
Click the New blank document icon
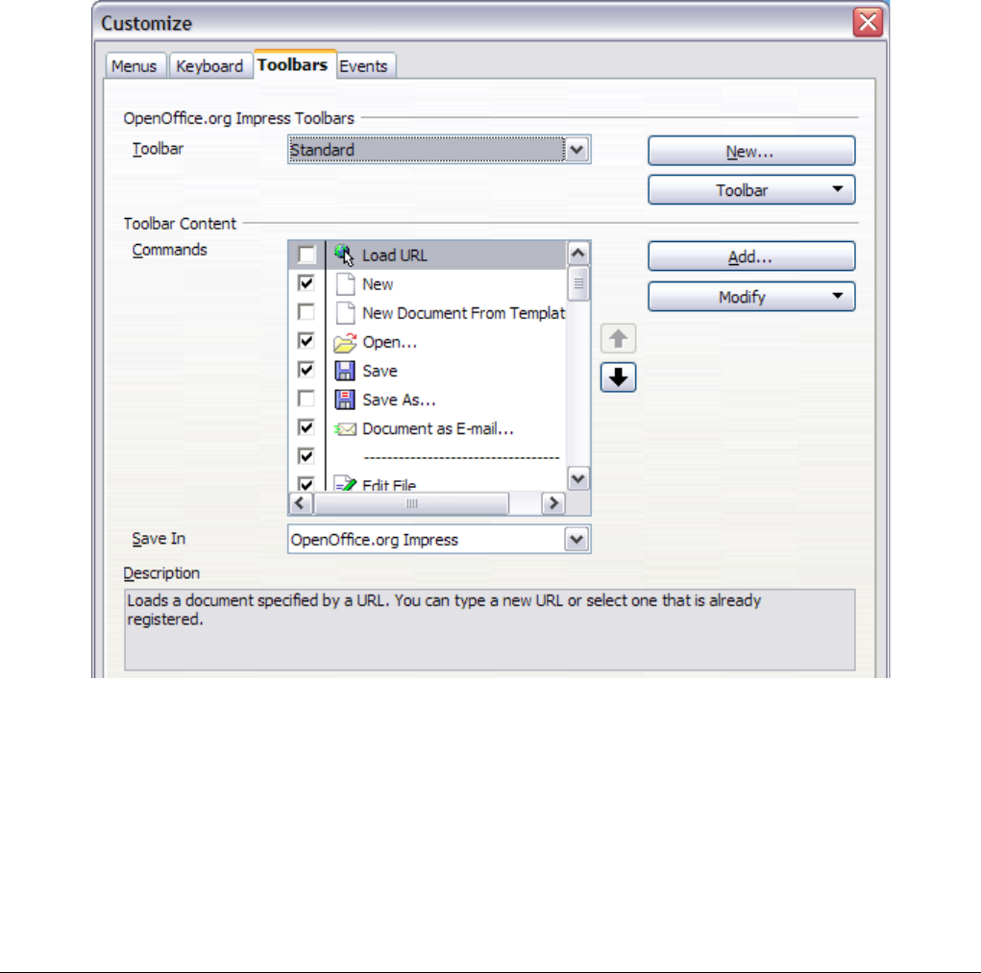[345, 284]
